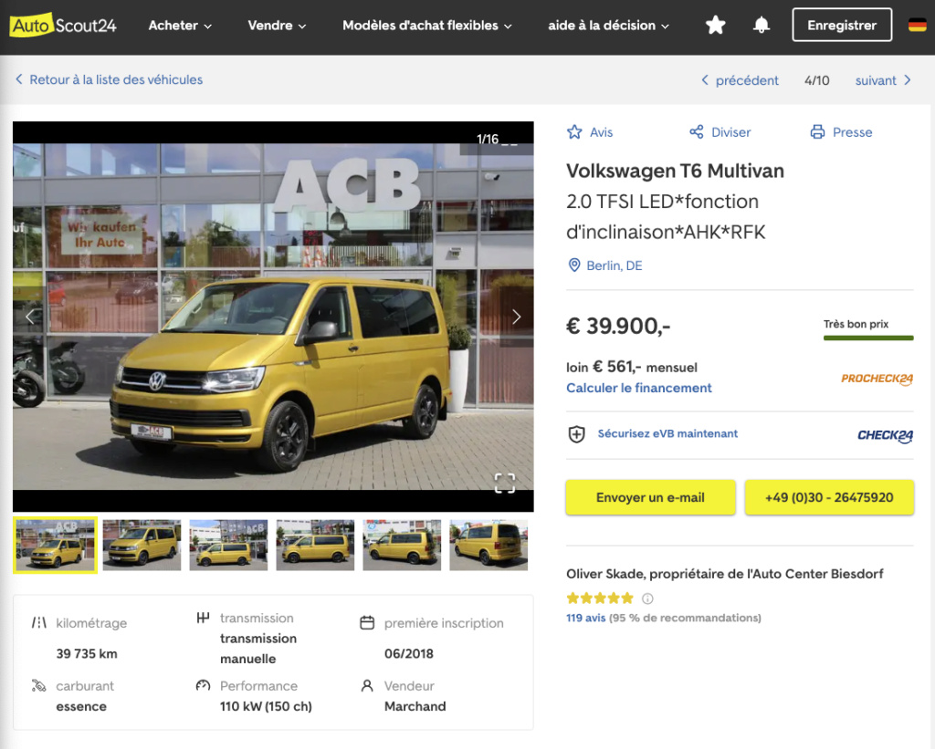
Task: Click the CHECK24 logo
Action: pos(885,435)
